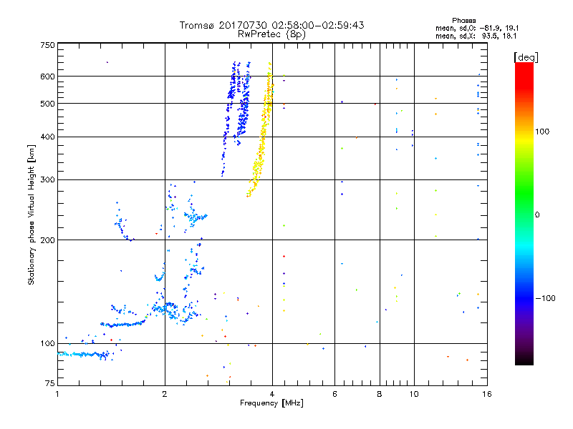Click the '4' x-axis tick label
The image size is (573, 429).
(272, 394)
